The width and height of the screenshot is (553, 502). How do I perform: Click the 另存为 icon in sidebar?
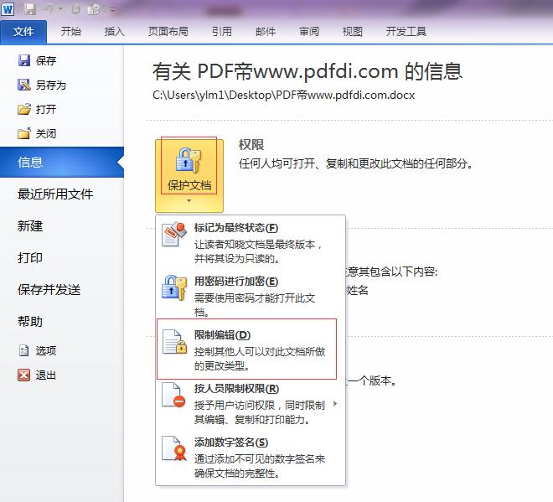(x=24, y=85)
